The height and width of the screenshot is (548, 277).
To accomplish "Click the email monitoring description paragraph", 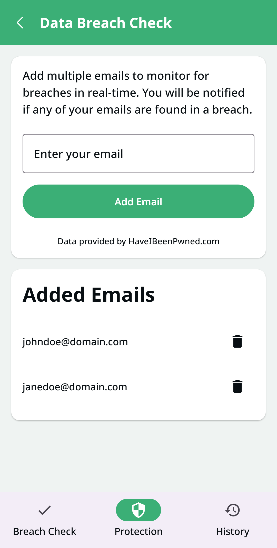I will (137, 93).
